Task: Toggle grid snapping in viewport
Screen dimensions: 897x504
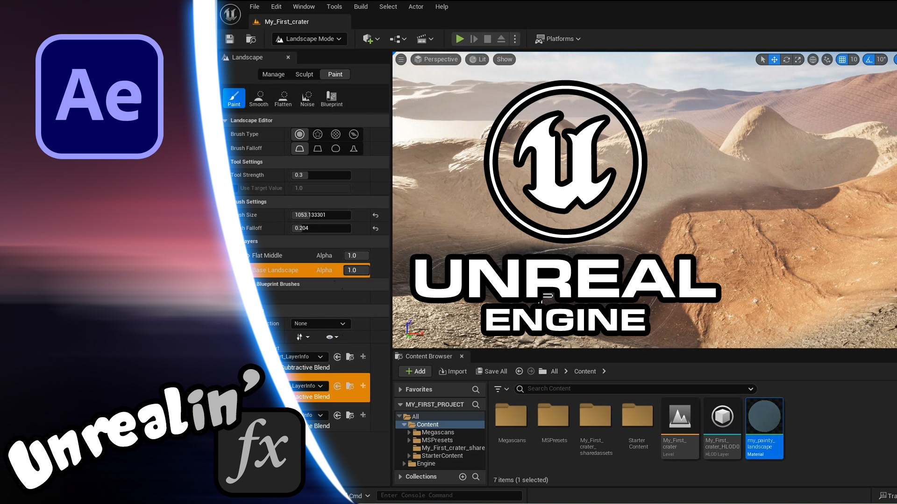Action: 842,59
